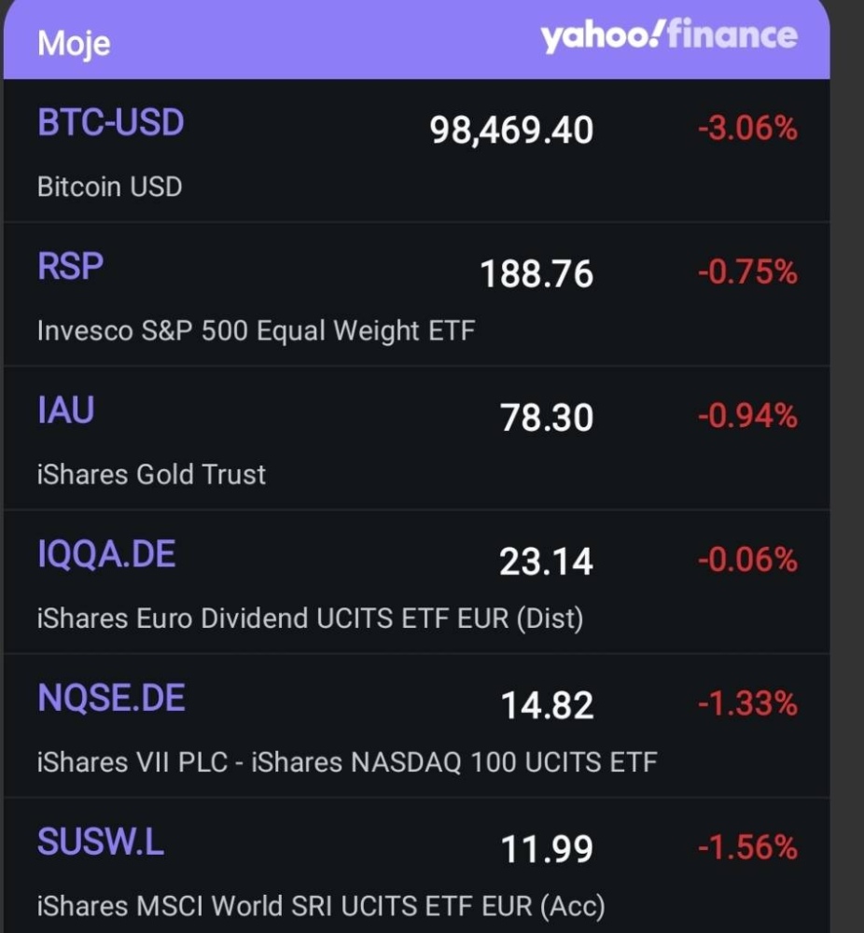
Task: Select the IQQA.DE ticker symbol
Action: (106, 554)
